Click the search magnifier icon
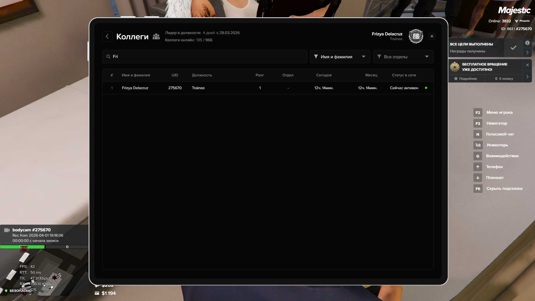 tap(108, 57)
